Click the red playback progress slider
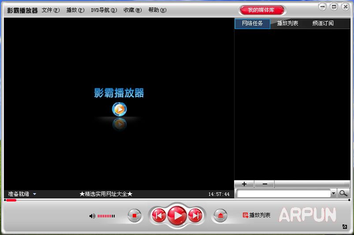Screen dimensions: 354x235 pyautogui.click(x=11, y=200)
